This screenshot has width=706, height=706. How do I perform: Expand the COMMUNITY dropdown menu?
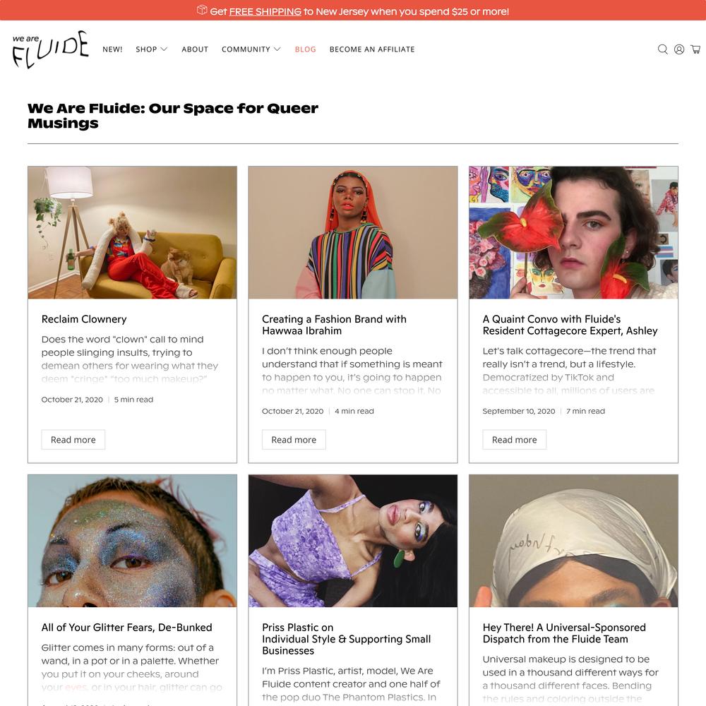pyautogui.click(x=251, y=49)
